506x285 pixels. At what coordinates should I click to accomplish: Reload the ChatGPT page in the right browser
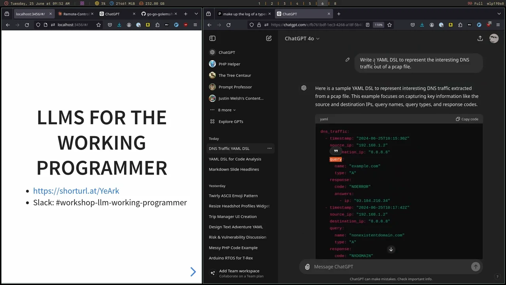coord(228,25)
